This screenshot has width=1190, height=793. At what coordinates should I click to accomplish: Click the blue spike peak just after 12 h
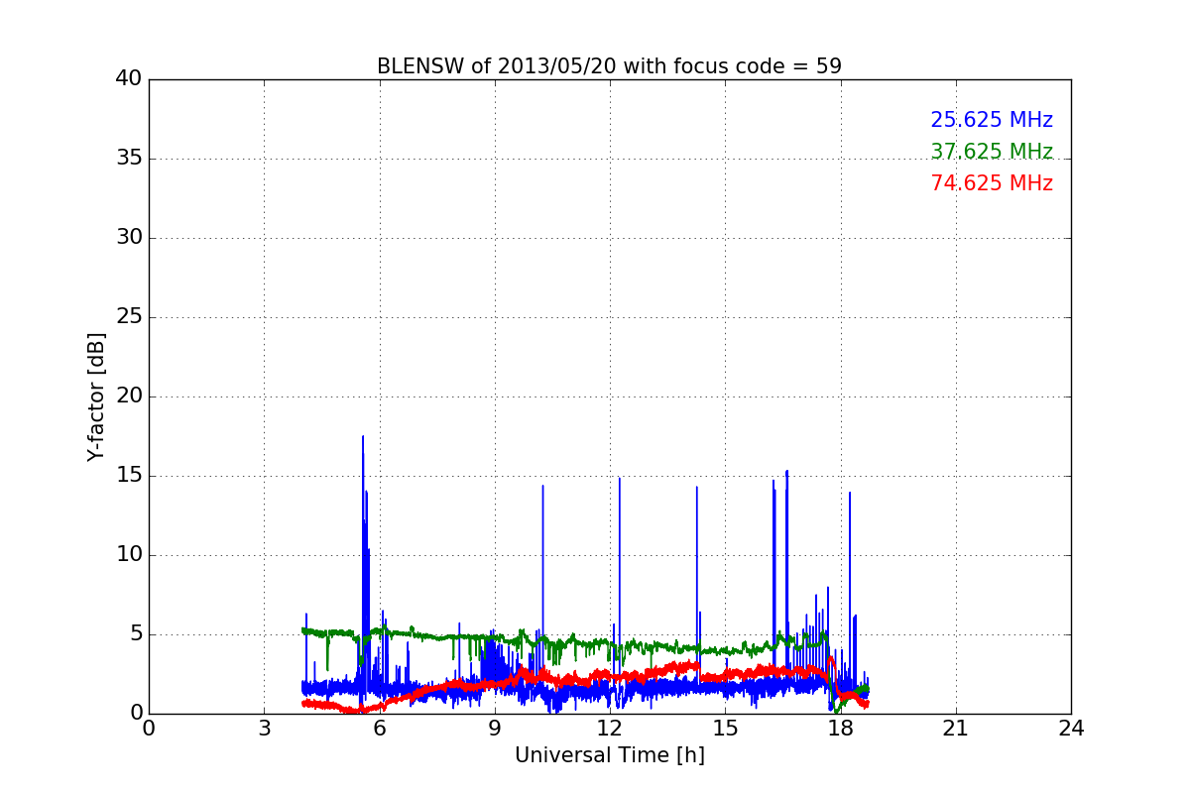(620, 479)
